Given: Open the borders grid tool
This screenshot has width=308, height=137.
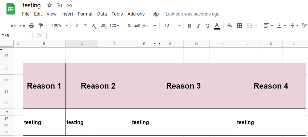Looking at the screenshot, I should pos(239,25).
